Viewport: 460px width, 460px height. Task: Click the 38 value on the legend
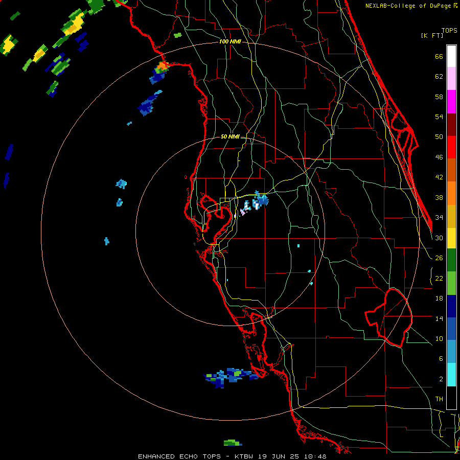(439, 197)
